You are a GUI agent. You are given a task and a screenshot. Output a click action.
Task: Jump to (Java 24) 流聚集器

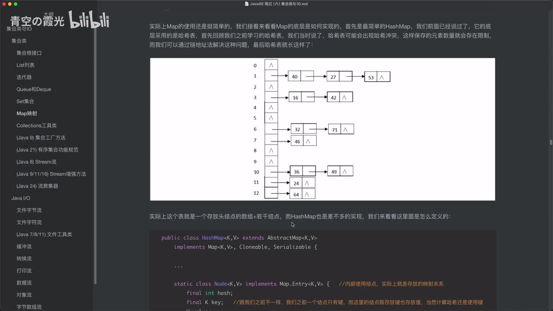point(37,186)
